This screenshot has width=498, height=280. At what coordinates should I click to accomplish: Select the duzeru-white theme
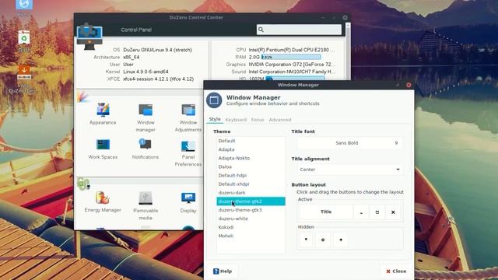tap(251, 219)
